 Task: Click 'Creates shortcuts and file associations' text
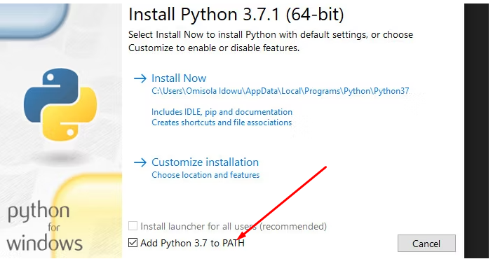(222, 122)
